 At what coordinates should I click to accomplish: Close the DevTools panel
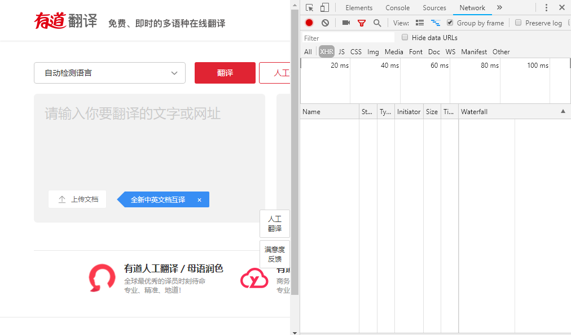(562, 7)
